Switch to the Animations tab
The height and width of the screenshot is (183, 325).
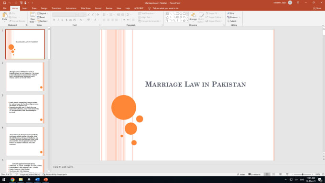[71, 8]
